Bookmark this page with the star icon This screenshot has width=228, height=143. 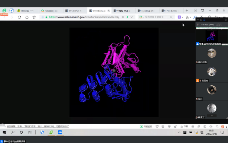pyautogui.click(x=34, y=17)
